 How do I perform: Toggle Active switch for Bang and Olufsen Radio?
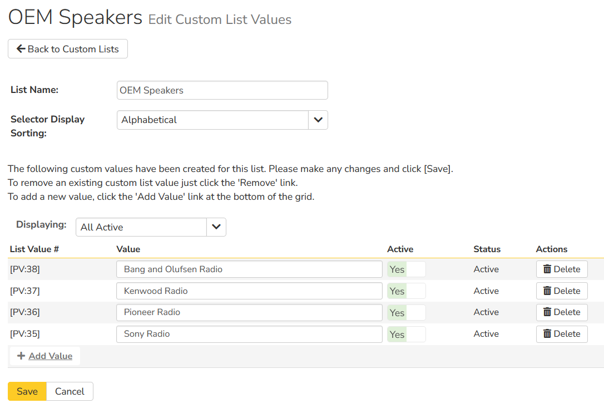point(407,269)
